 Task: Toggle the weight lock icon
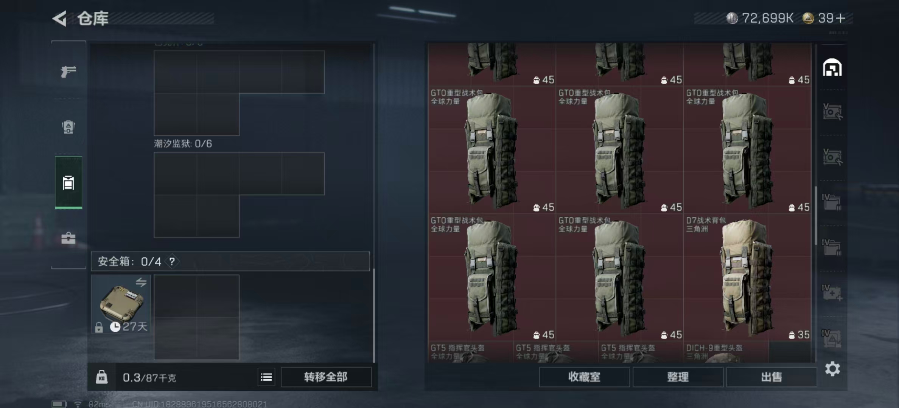tap(101, 377)
